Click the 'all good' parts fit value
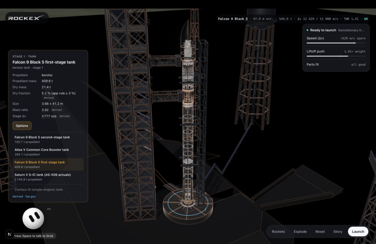 [x=358, y=65]
